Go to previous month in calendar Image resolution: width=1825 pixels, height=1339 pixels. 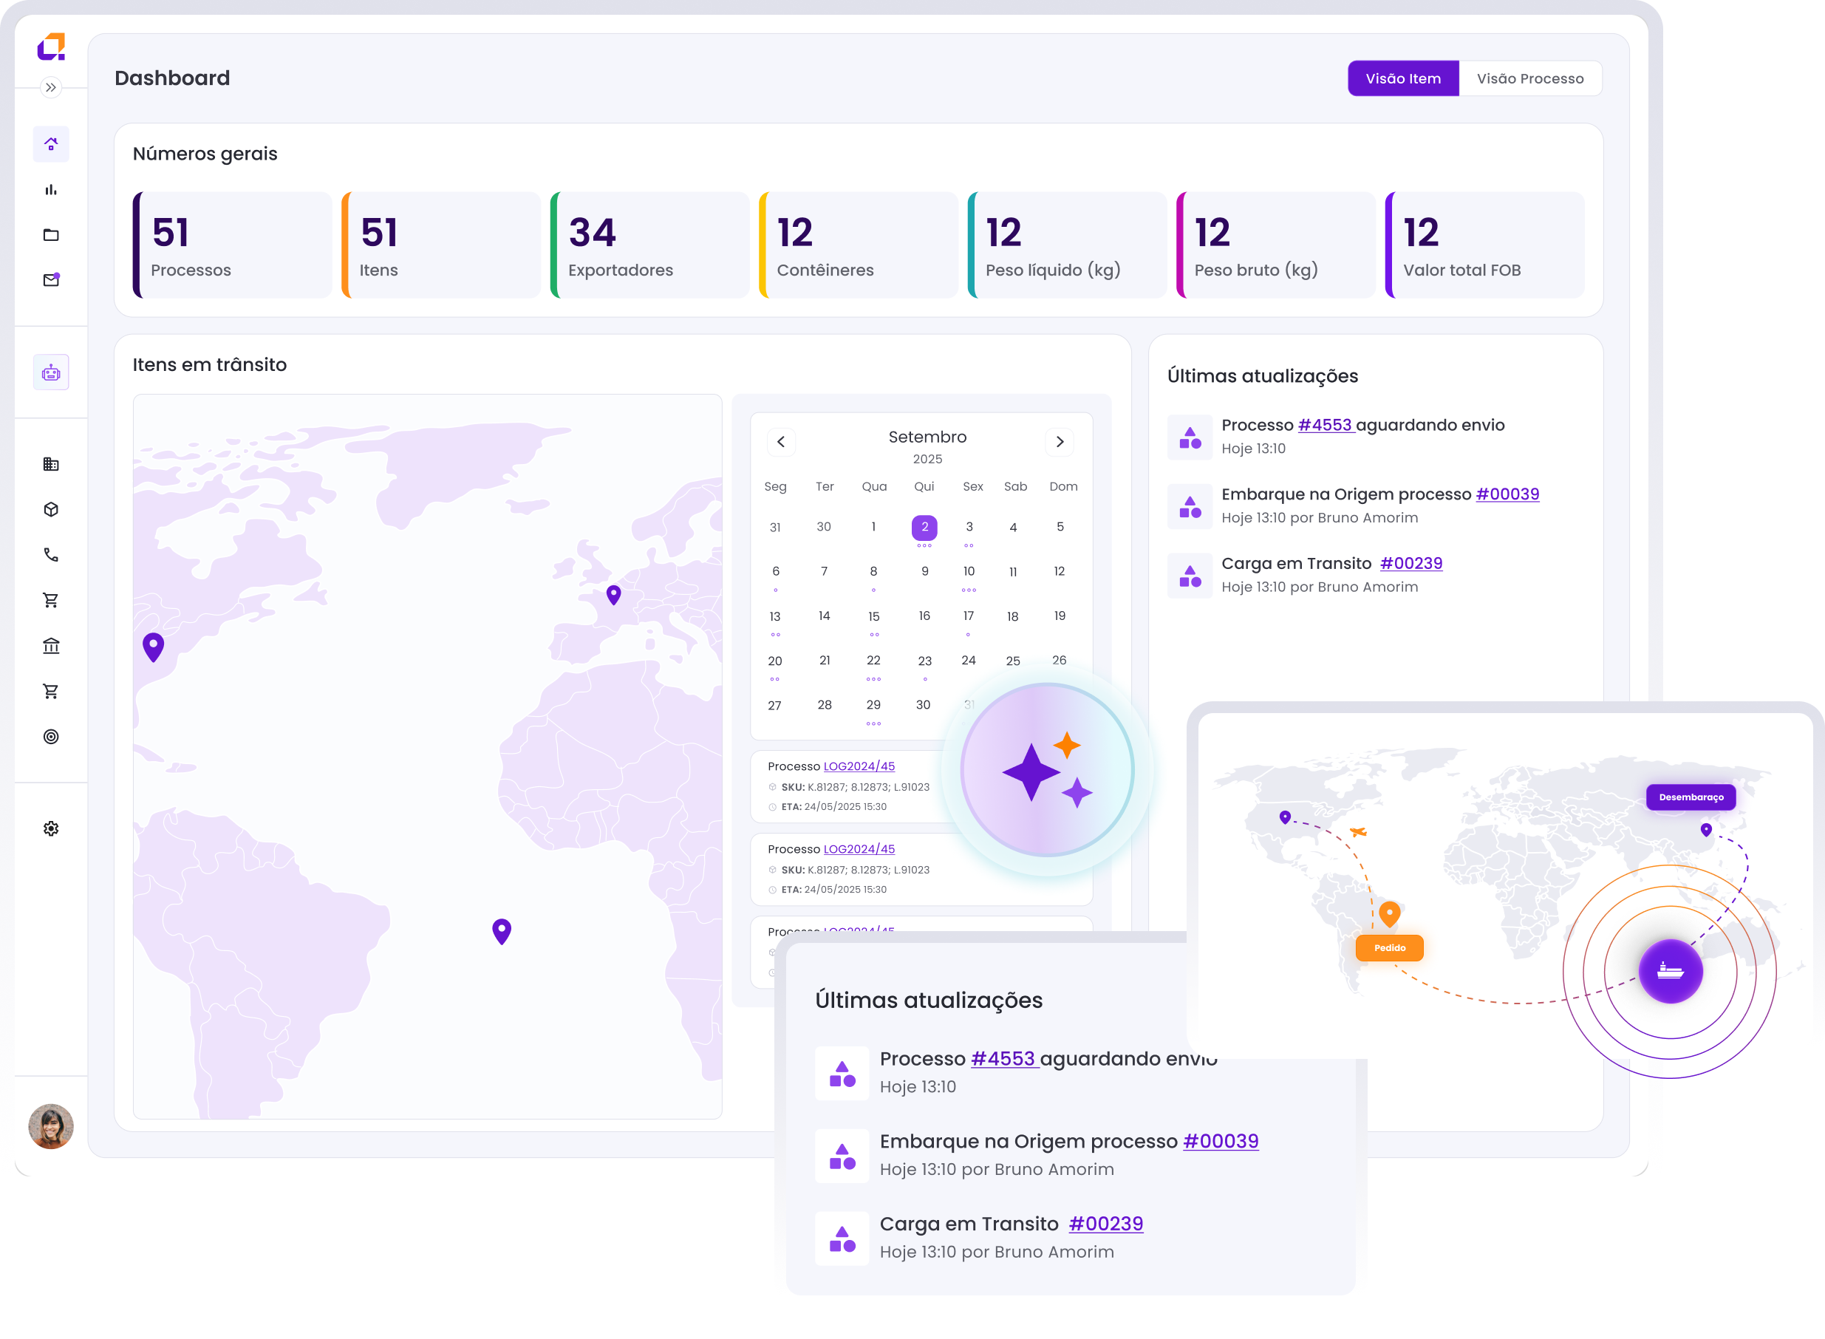(x=781, y=442)
